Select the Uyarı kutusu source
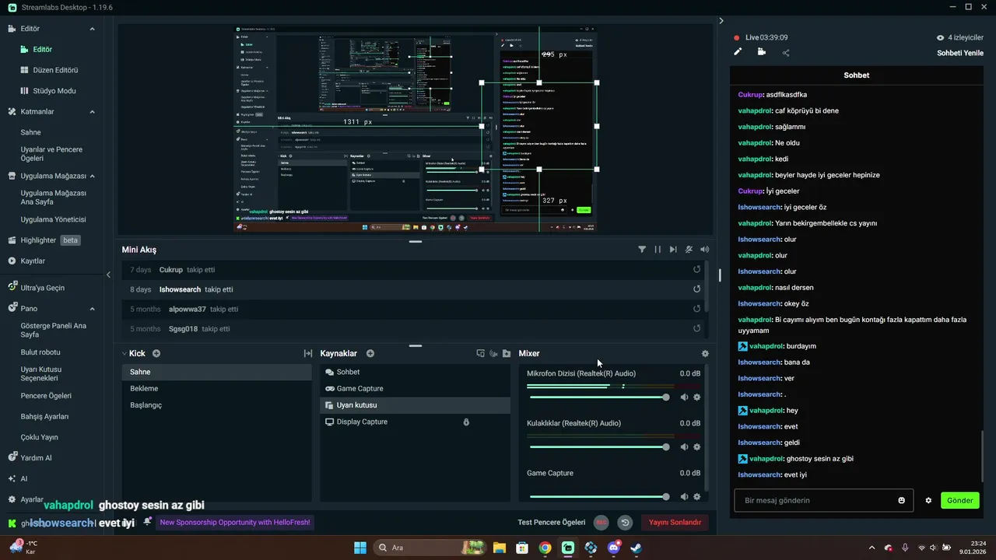The width and height of the screenshot is (996, 560). [415, 405]
